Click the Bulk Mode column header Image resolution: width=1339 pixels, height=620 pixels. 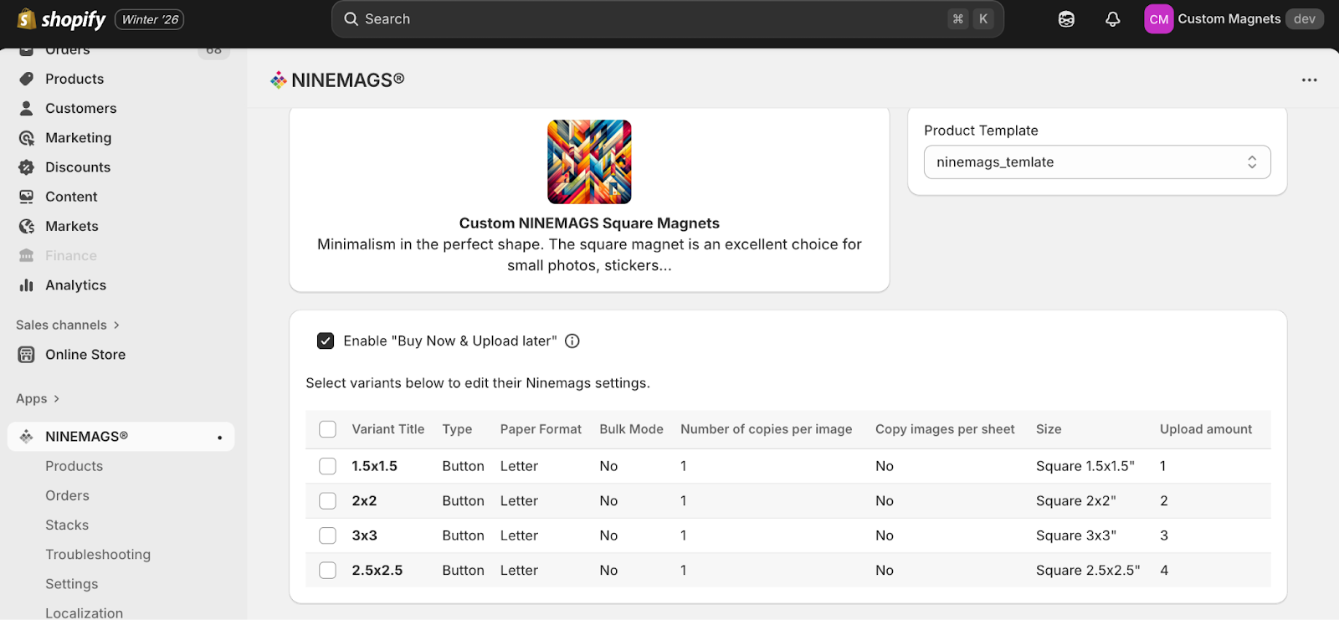632,429
